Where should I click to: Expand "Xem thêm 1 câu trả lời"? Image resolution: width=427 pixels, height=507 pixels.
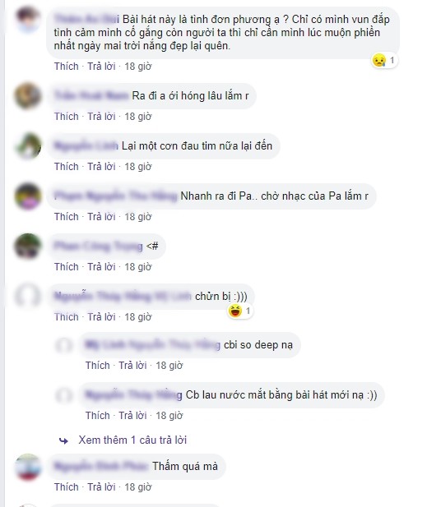tap(132, 440)
